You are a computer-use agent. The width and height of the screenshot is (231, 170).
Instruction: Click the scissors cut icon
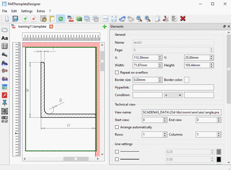(x=166, y=18)
